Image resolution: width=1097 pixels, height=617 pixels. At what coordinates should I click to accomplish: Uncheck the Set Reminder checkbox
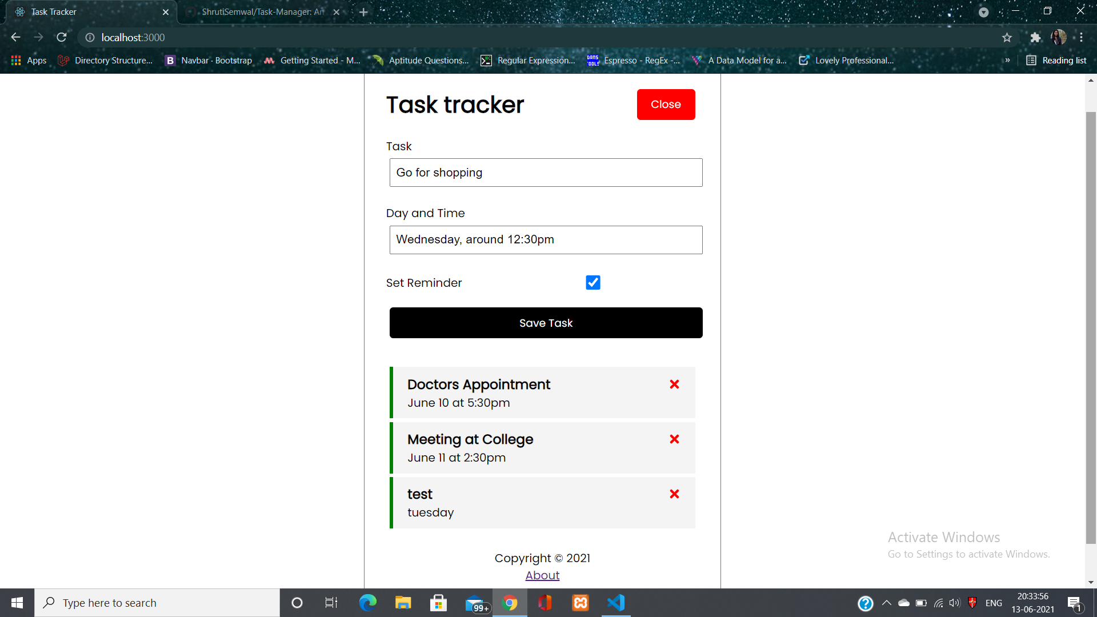click(x=593, y=283)
